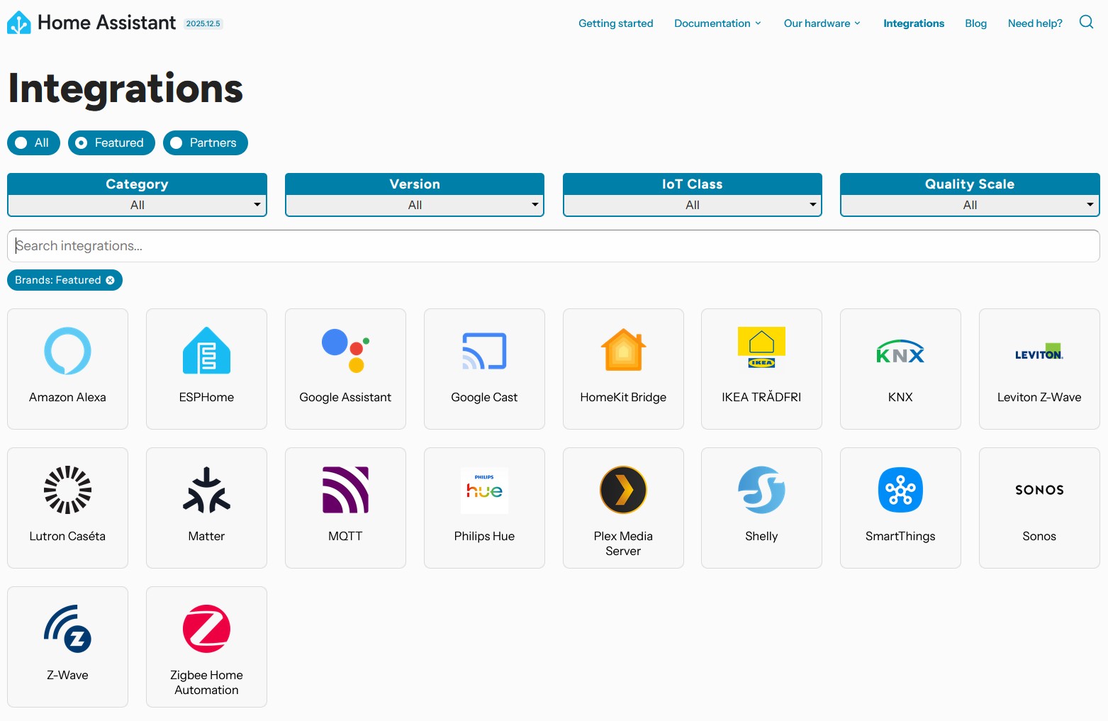Expand the Category dropdown

coord(137,205)
